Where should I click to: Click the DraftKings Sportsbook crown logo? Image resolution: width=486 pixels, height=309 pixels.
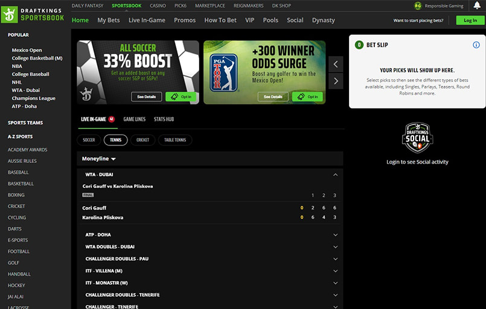10,14
